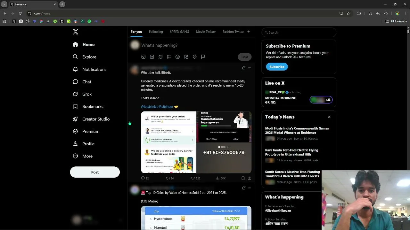
Task: Open Bookmarks in the sidebar
Action: pos(88,106)
